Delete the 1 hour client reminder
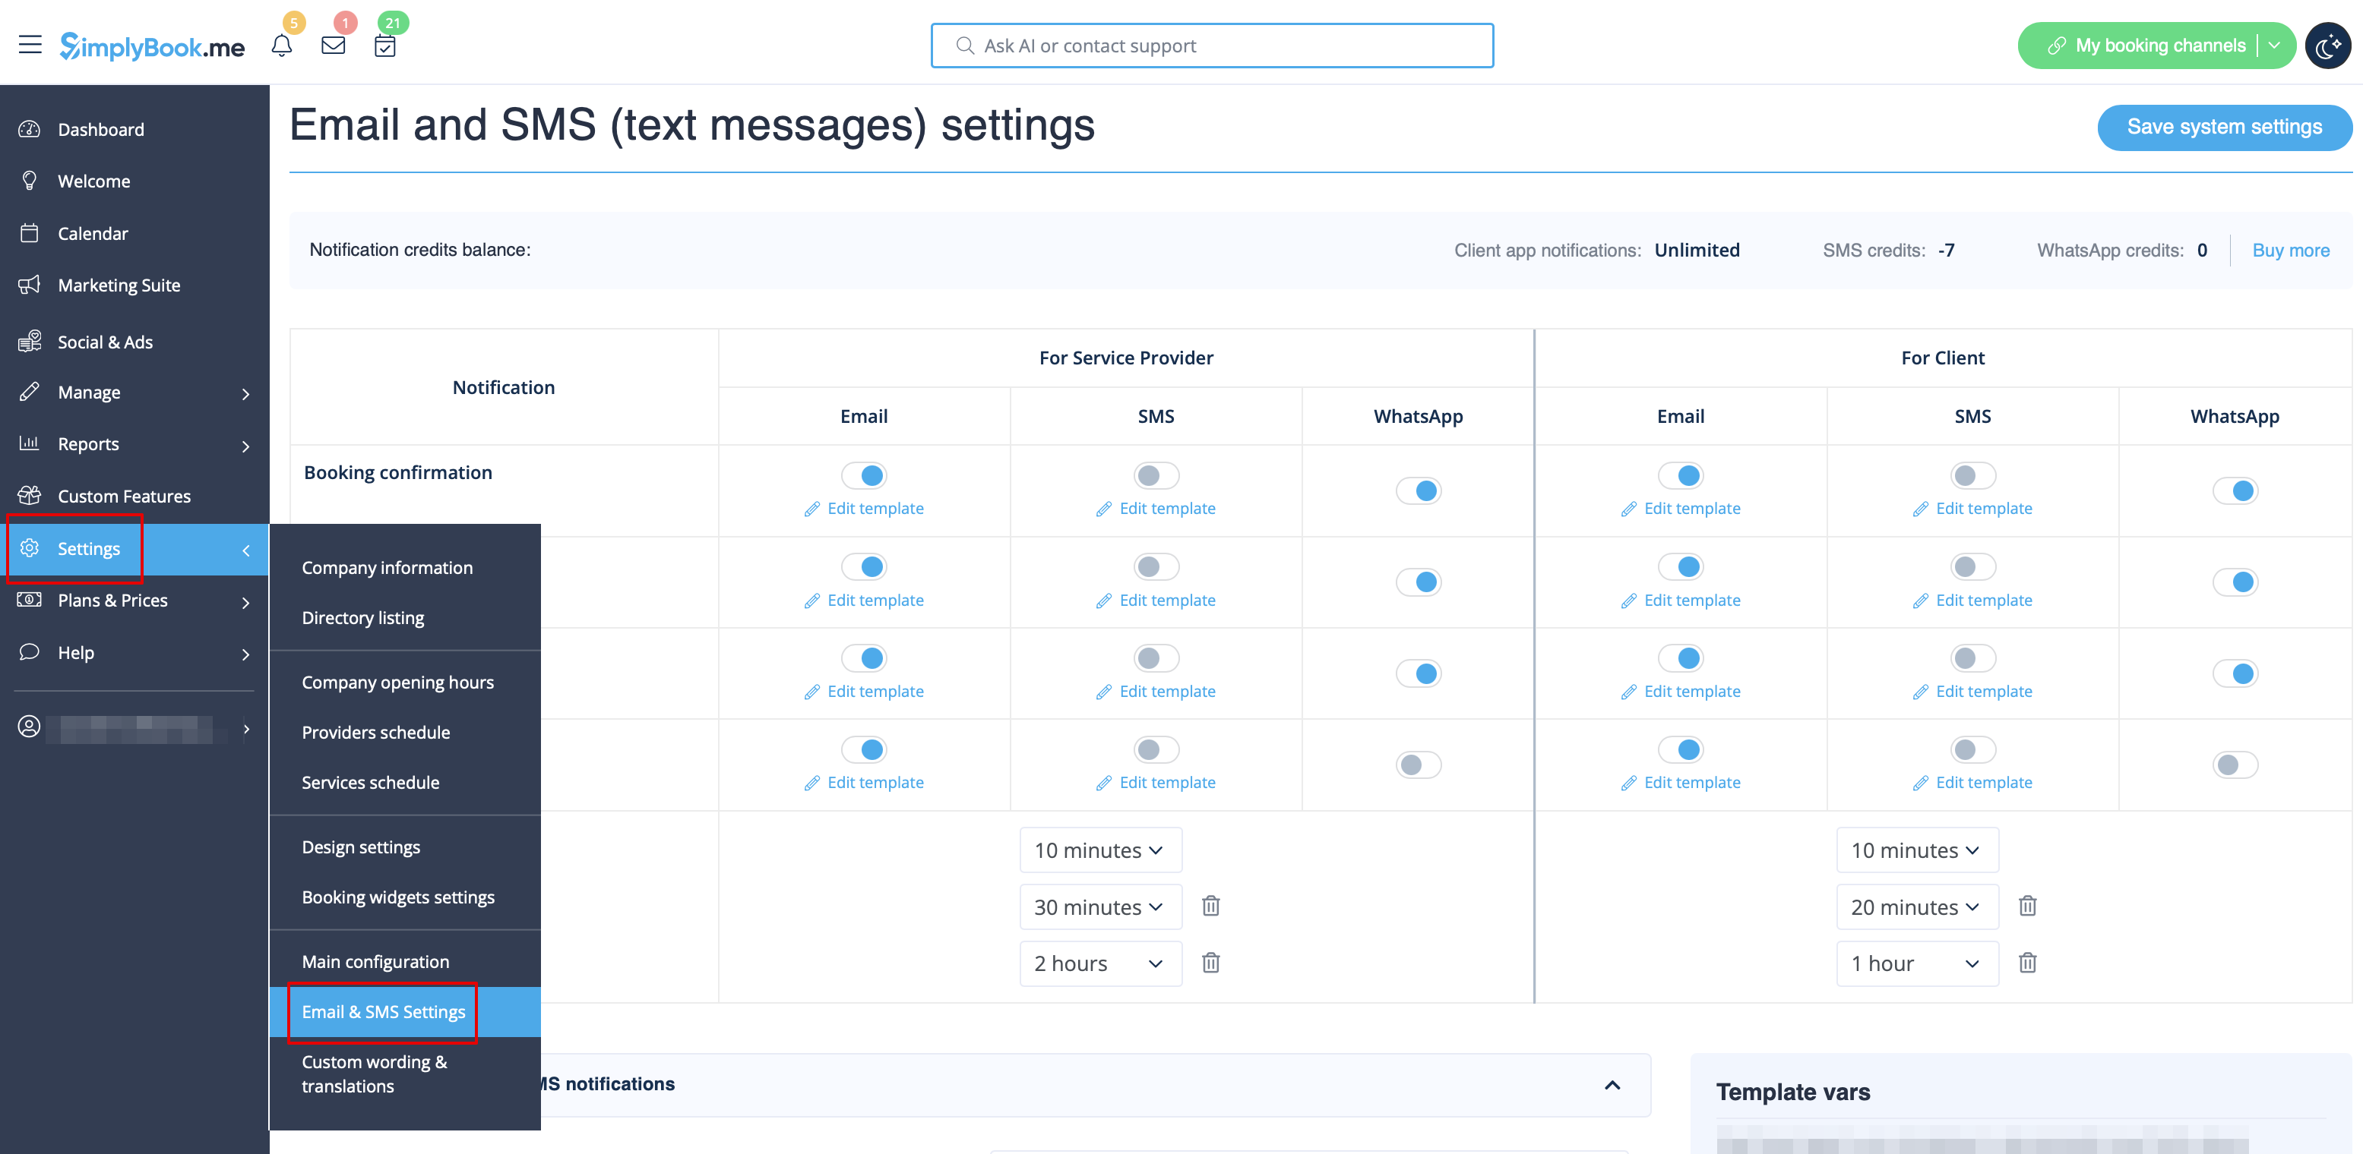Screen dimensions: 2363x1154 point(2027,963)
